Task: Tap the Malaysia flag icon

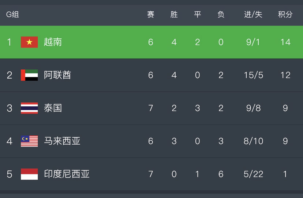Action: (x=29, y=141)
